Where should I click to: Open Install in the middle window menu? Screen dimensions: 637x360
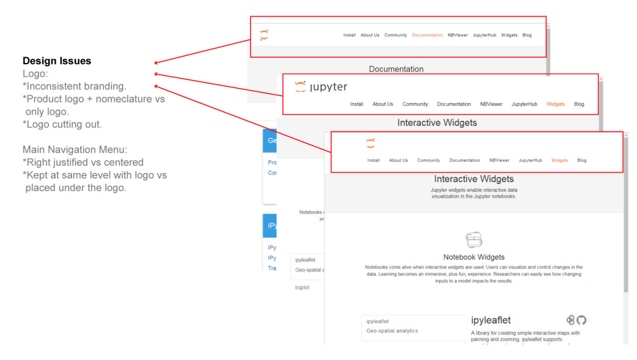(356, 104)
